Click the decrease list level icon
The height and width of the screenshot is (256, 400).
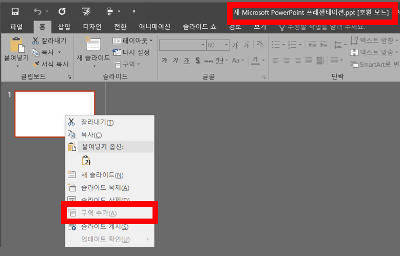312,45
